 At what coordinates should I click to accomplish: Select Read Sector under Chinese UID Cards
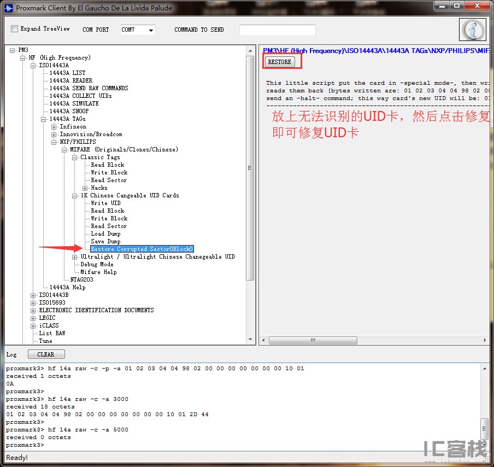(x=109, y=226)
